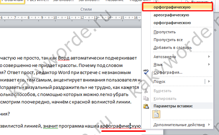Click the keep-text paste option button
Image resolution: width=219 pixels, height=135 pixels.
coord(156,114)
